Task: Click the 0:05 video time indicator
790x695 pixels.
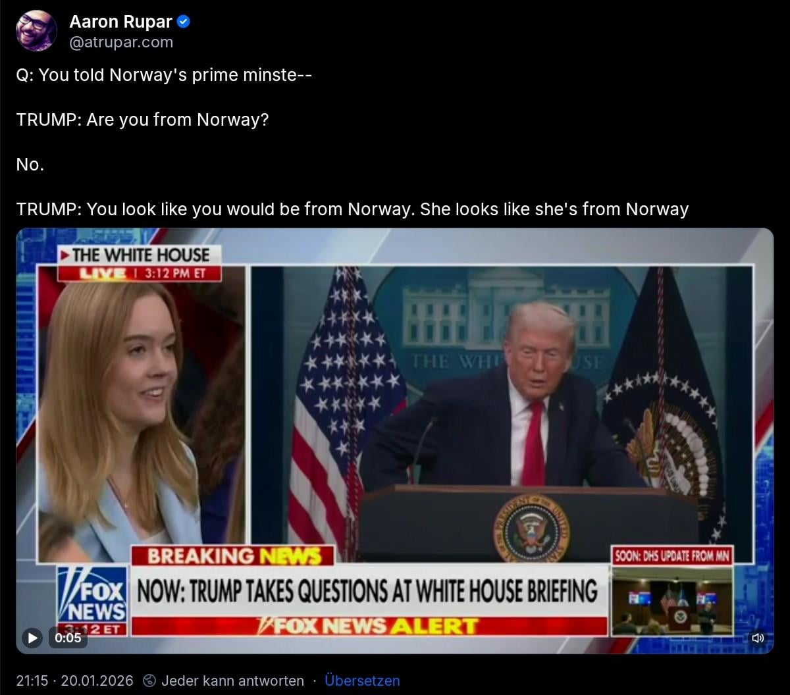Action: click(x=68, y=637)
